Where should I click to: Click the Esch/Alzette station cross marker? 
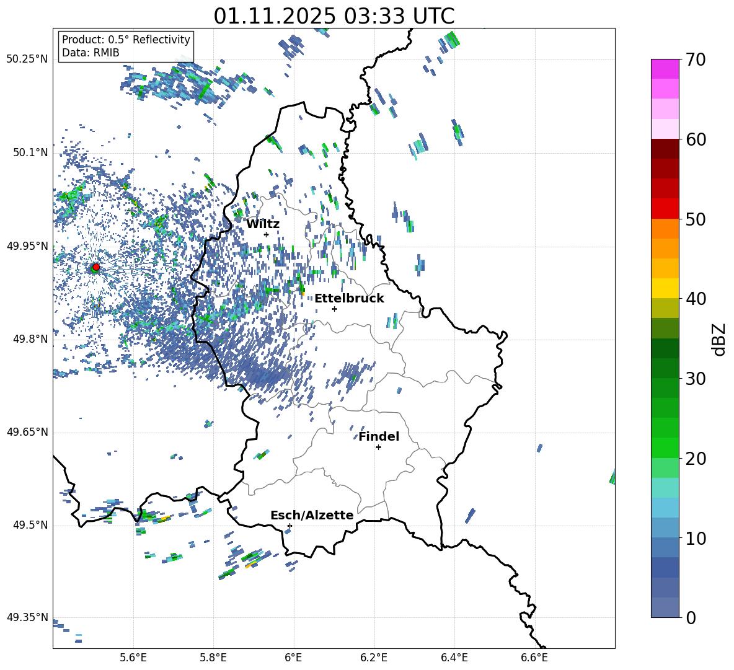click(290, 526)
